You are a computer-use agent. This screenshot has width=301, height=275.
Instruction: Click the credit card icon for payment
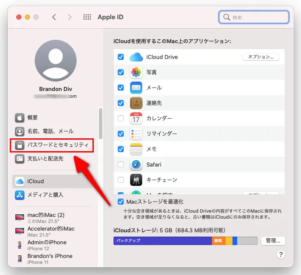pos(20,159)
